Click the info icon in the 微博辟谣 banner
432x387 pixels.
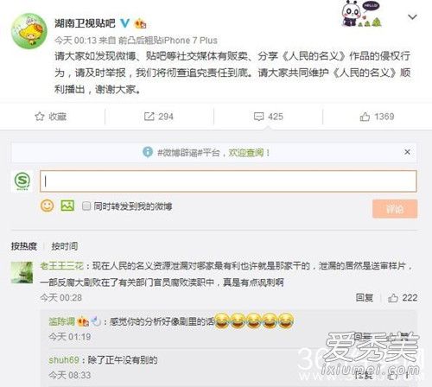click(148, 152)
